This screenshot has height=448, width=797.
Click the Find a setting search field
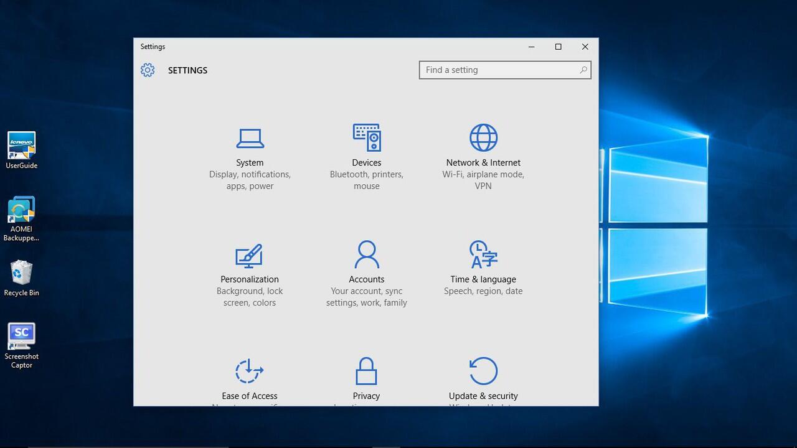coord(505,70)
